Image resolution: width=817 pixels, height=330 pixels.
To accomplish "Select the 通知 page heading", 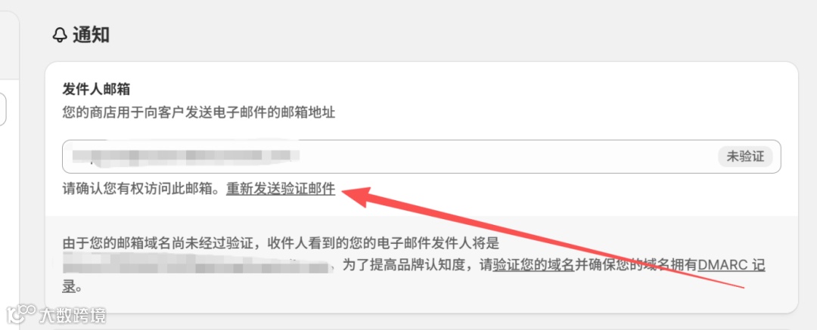I will (91, 35).
